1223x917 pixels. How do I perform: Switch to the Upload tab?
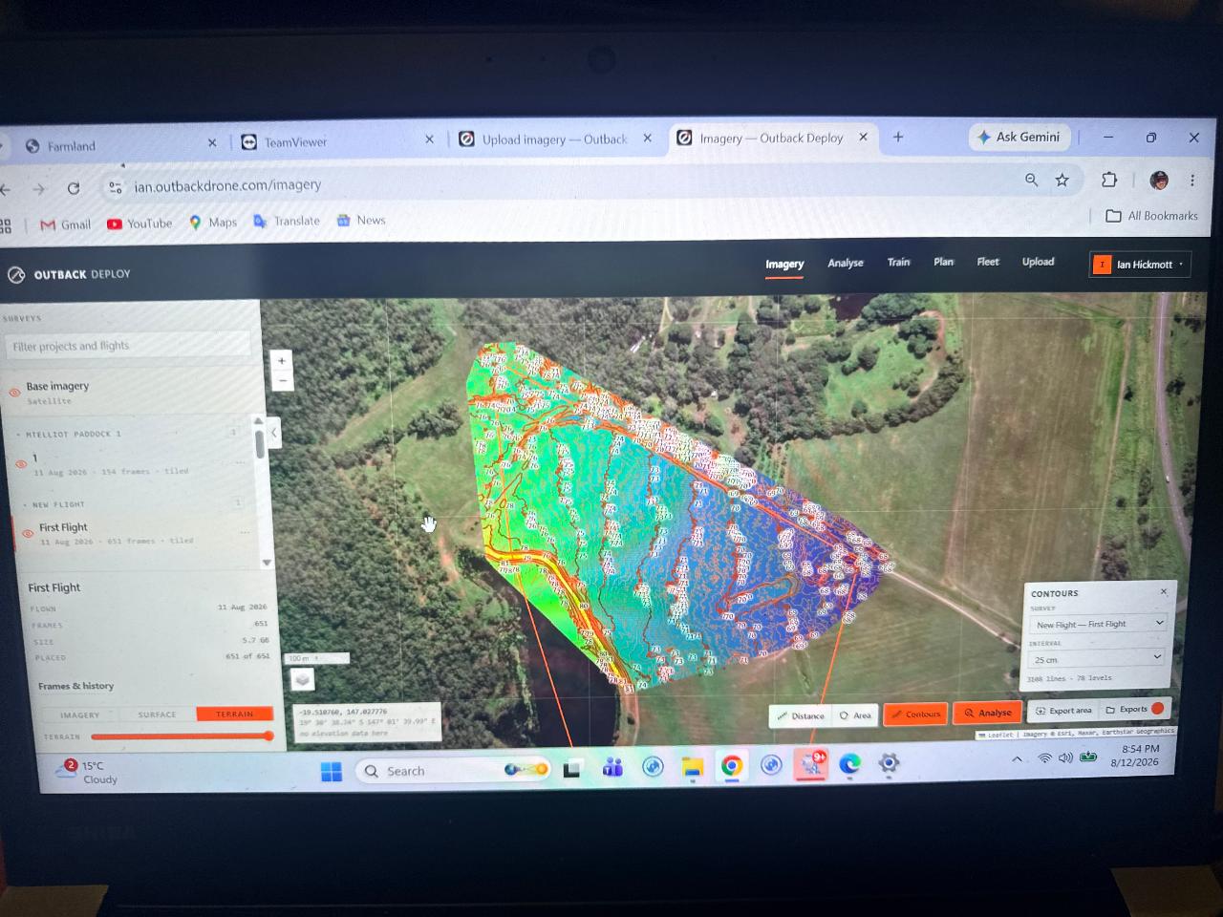point(1038,262)
